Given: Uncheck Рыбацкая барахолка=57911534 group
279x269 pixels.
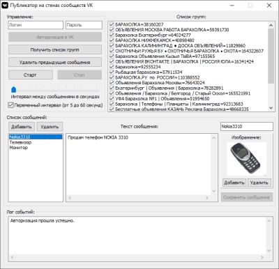Looking at the screenshot, I should (x=112, y=72).
